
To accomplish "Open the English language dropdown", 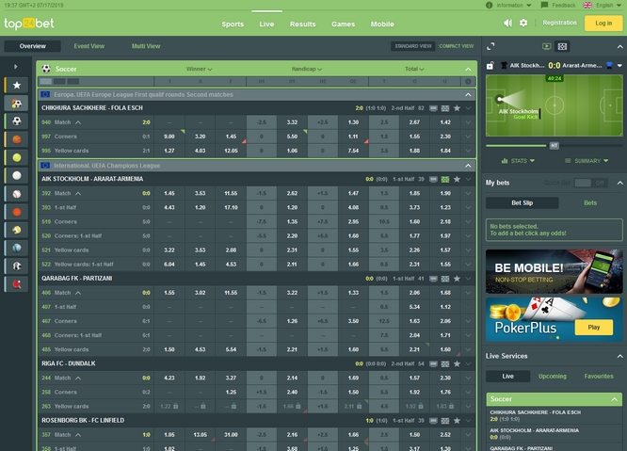I will coord(602,6).
